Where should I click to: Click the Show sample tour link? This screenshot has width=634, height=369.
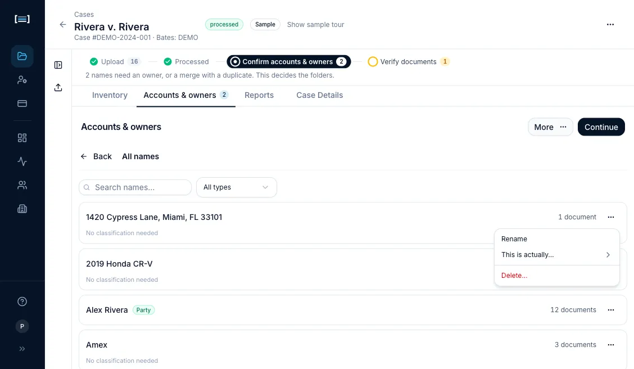point(315,25)
